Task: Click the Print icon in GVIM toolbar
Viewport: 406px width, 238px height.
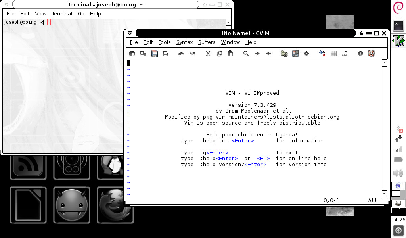Action: (x=165, y=53)
